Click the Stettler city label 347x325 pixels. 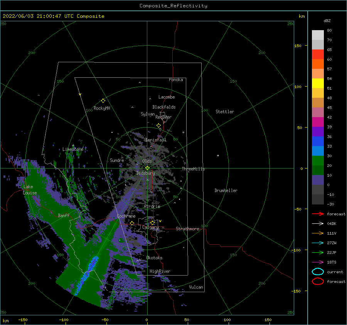point(225,112)
